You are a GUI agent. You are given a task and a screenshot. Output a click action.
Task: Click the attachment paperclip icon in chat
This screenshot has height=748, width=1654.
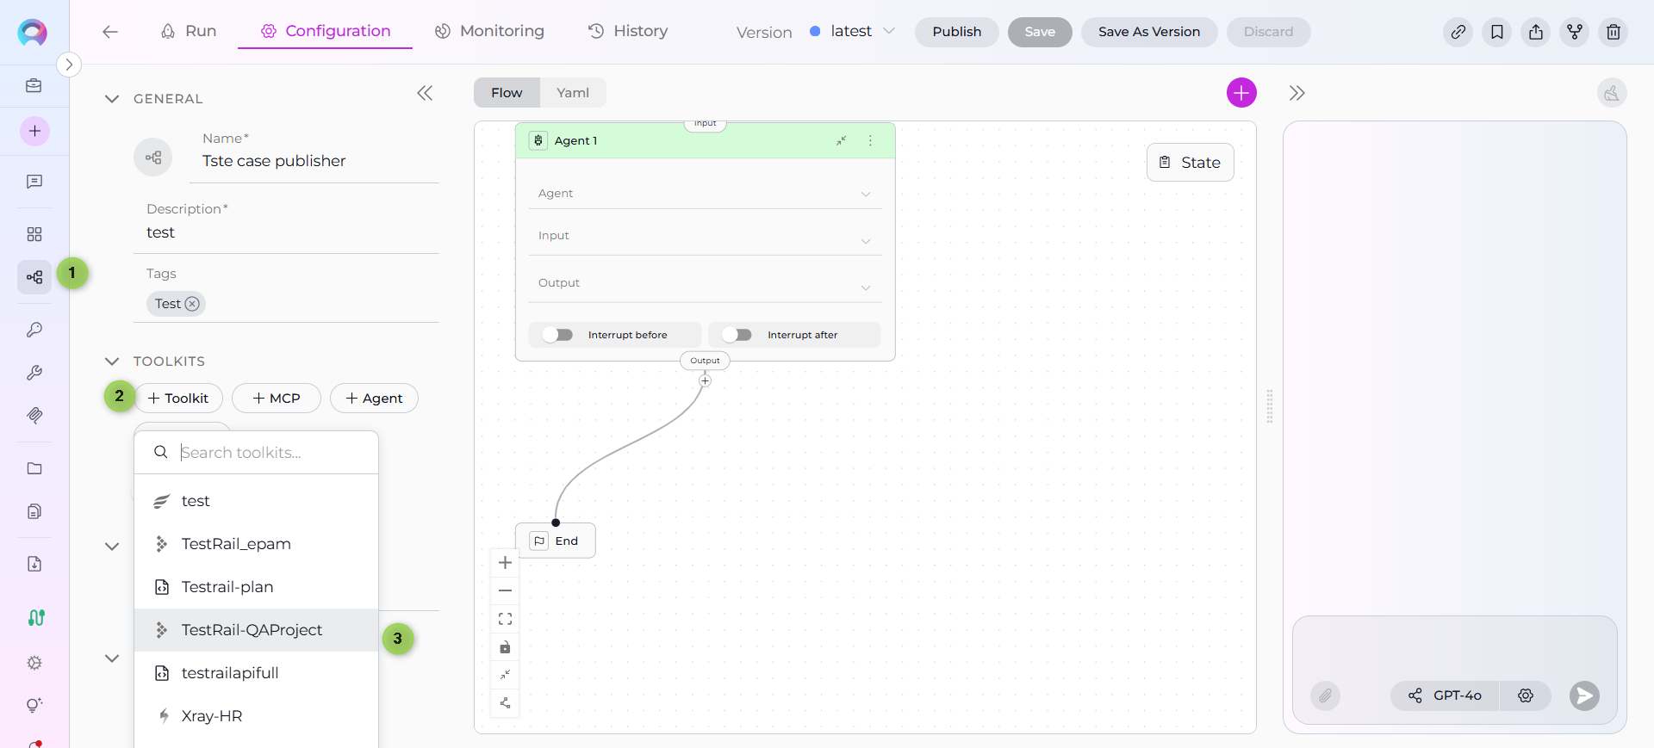coord(1325,695)
